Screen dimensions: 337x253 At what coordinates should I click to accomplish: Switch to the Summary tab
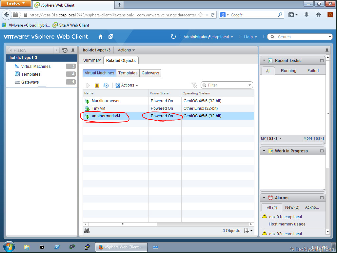[92, 60]
